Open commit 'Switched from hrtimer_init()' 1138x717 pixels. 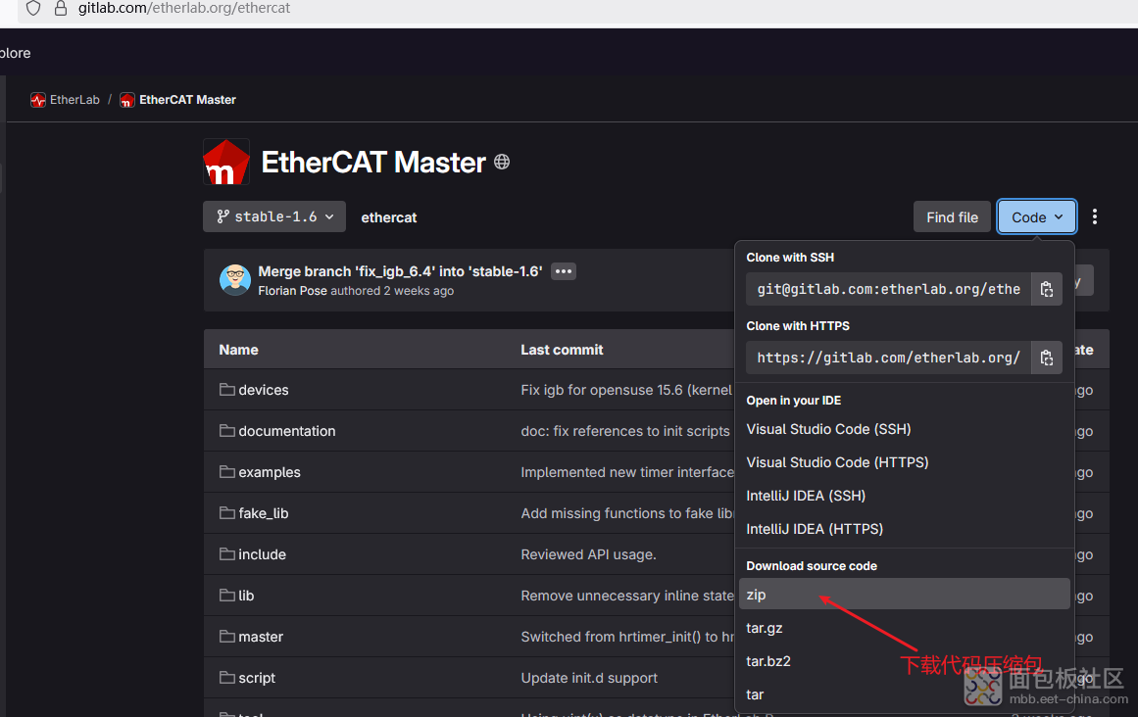[x=627, y=638]
